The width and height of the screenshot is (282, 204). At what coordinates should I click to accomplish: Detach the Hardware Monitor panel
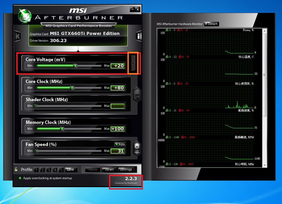(x=211, y=24)
